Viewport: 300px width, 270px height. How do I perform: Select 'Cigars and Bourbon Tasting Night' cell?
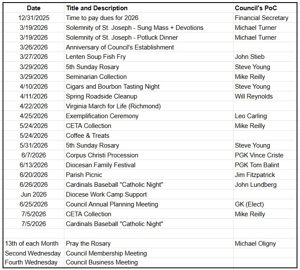pos(113,87)
